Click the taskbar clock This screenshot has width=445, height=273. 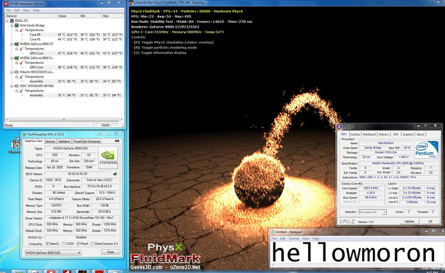click(433, 272)
